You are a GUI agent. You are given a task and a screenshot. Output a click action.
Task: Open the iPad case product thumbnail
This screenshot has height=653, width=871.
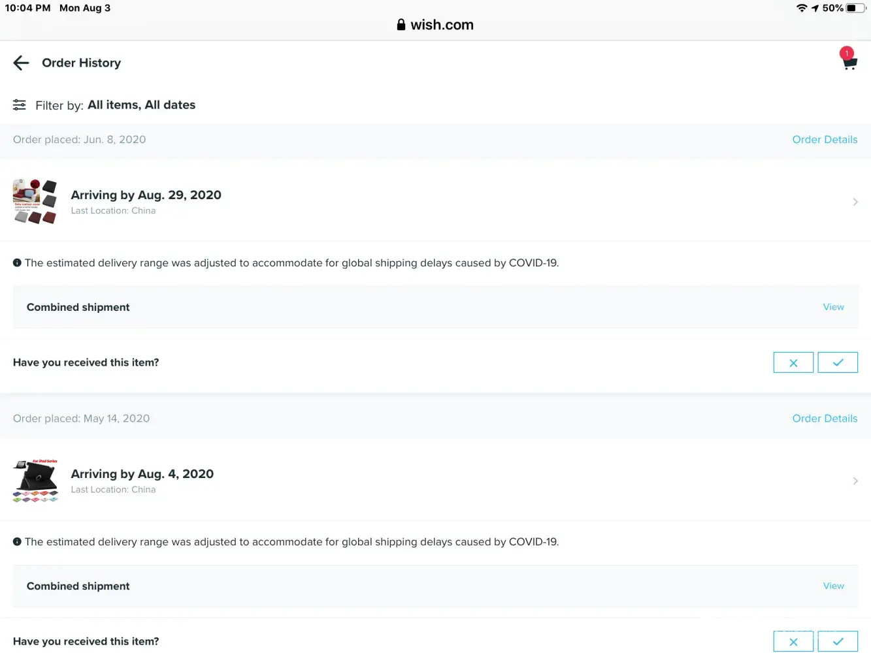coord(35,481)
